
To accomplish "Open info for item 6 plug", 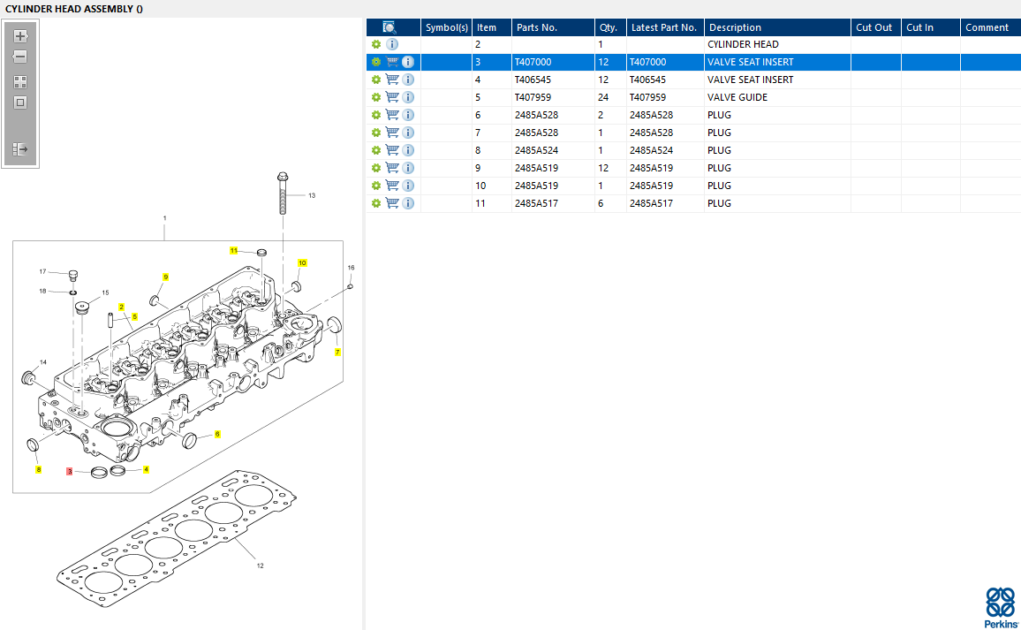I will [408, 115].
